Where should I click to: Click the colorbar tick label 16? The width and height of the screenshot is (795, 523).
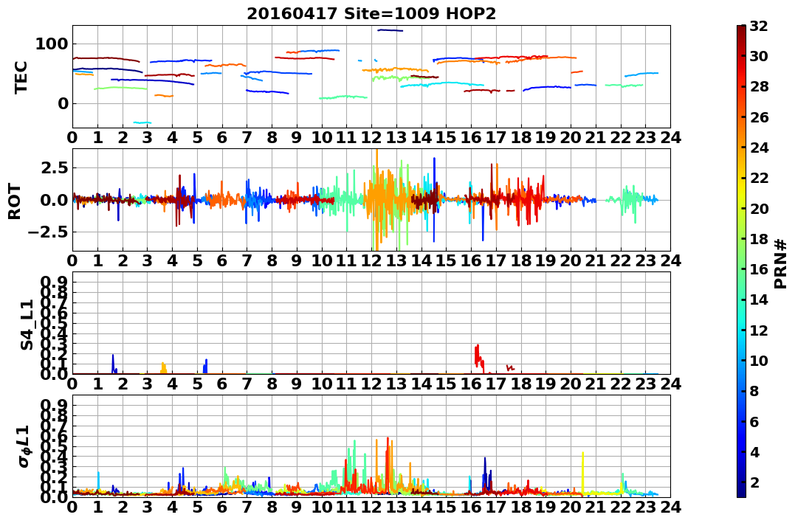pos(759,269)
